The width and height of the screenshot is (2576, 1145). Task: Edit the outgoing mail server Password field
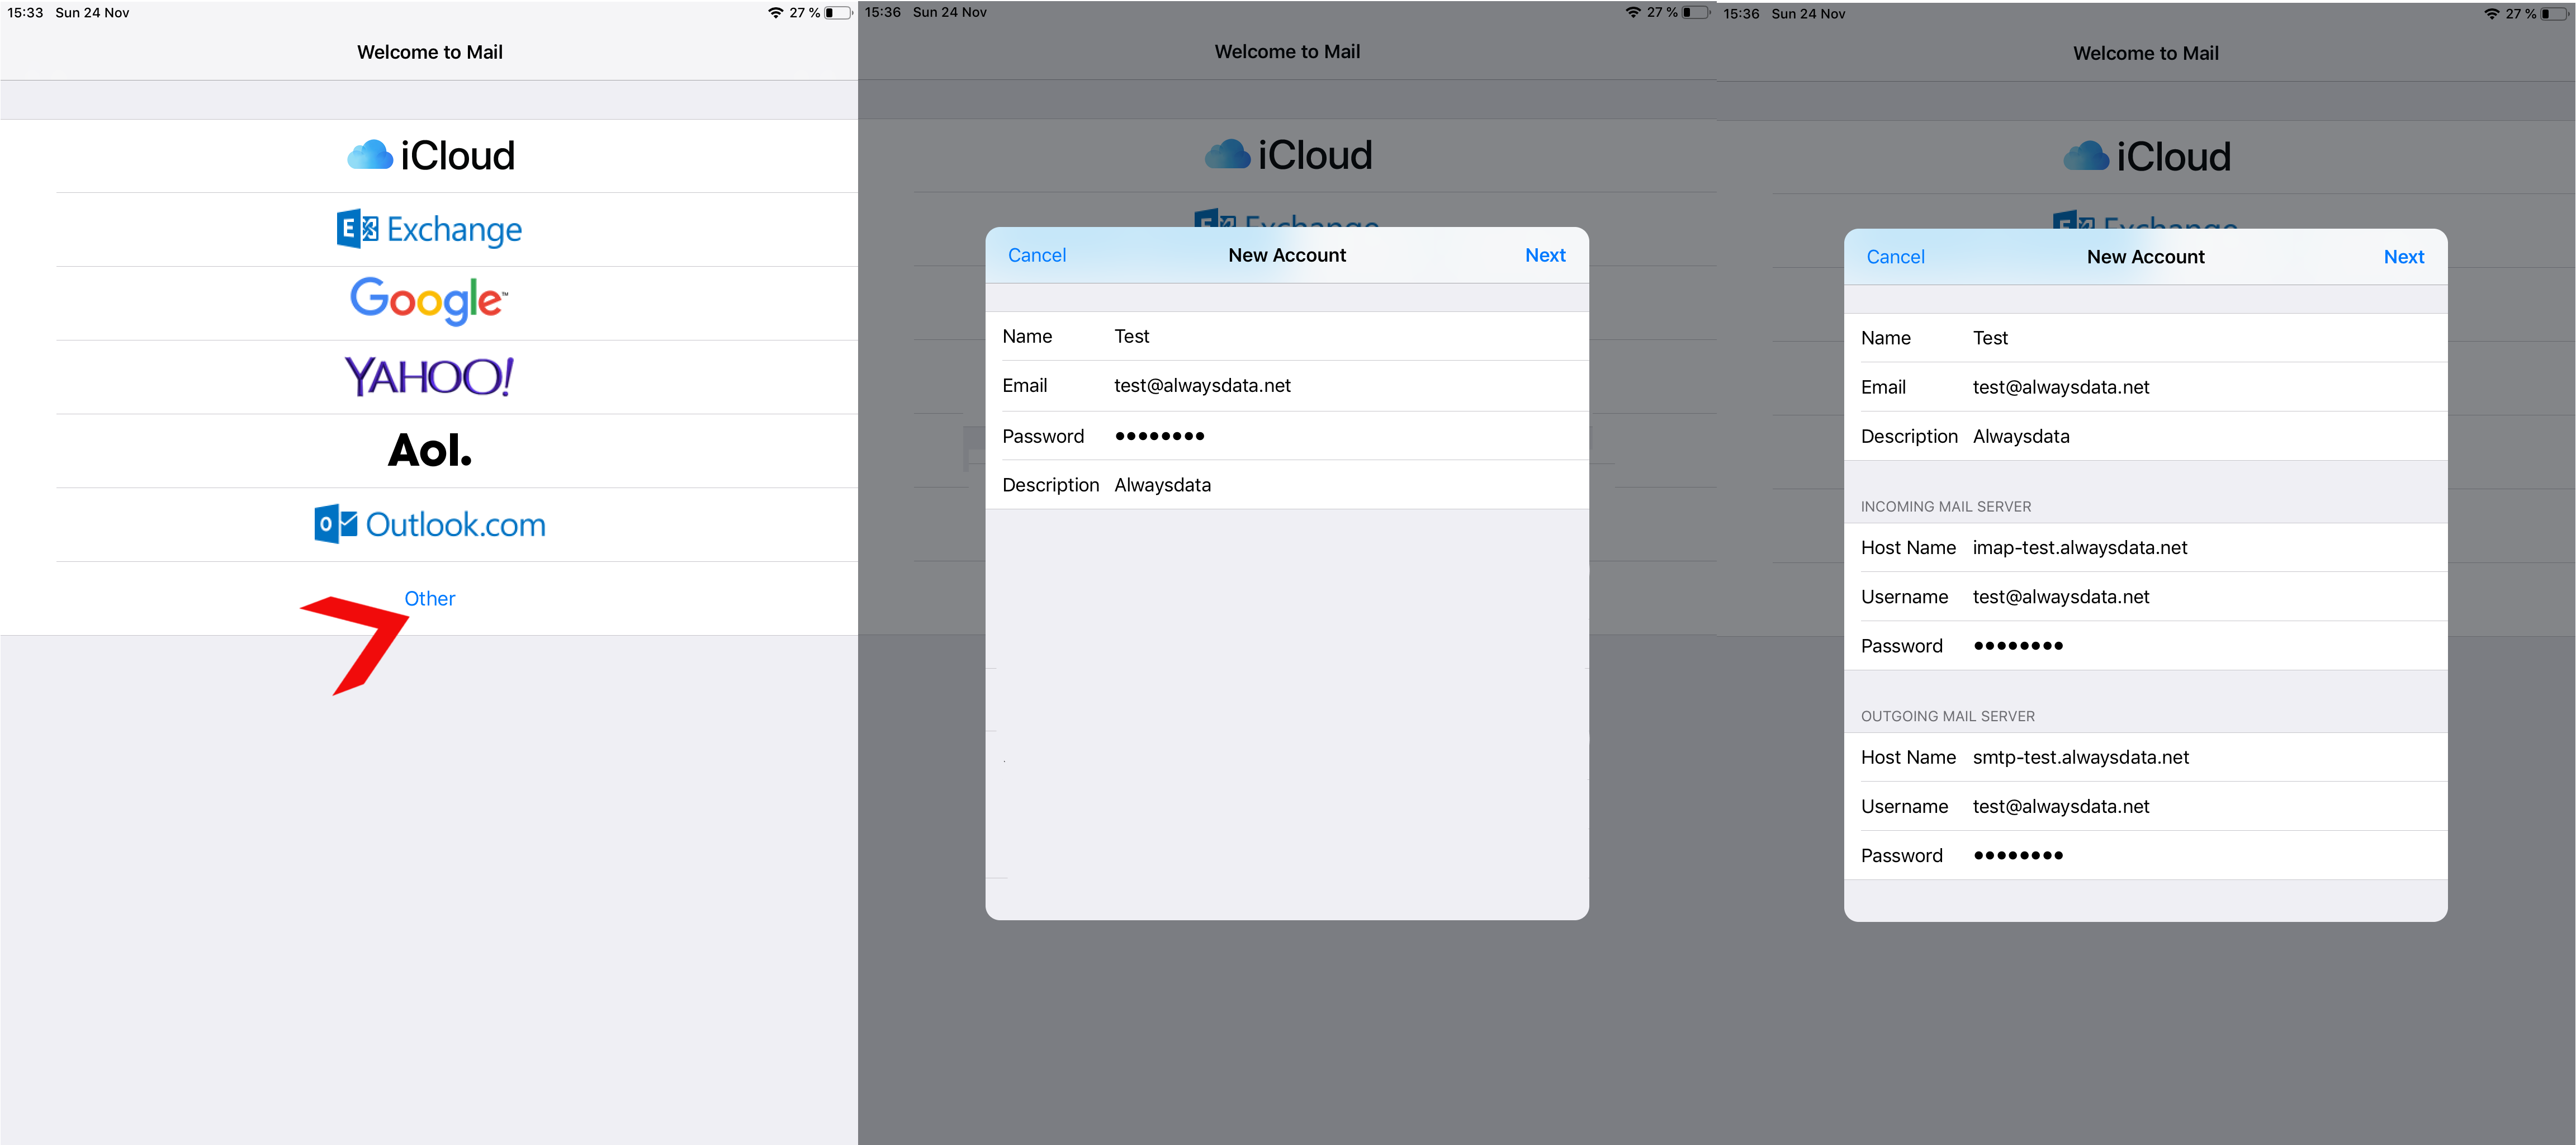2145,855
